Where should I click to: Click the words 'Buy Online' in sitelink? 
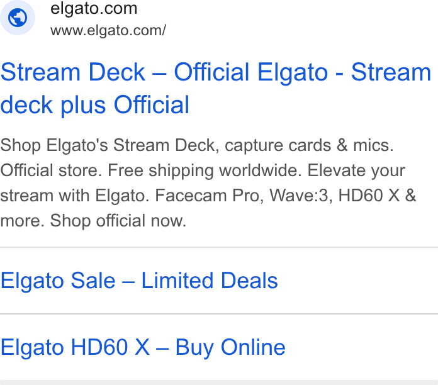230,347
